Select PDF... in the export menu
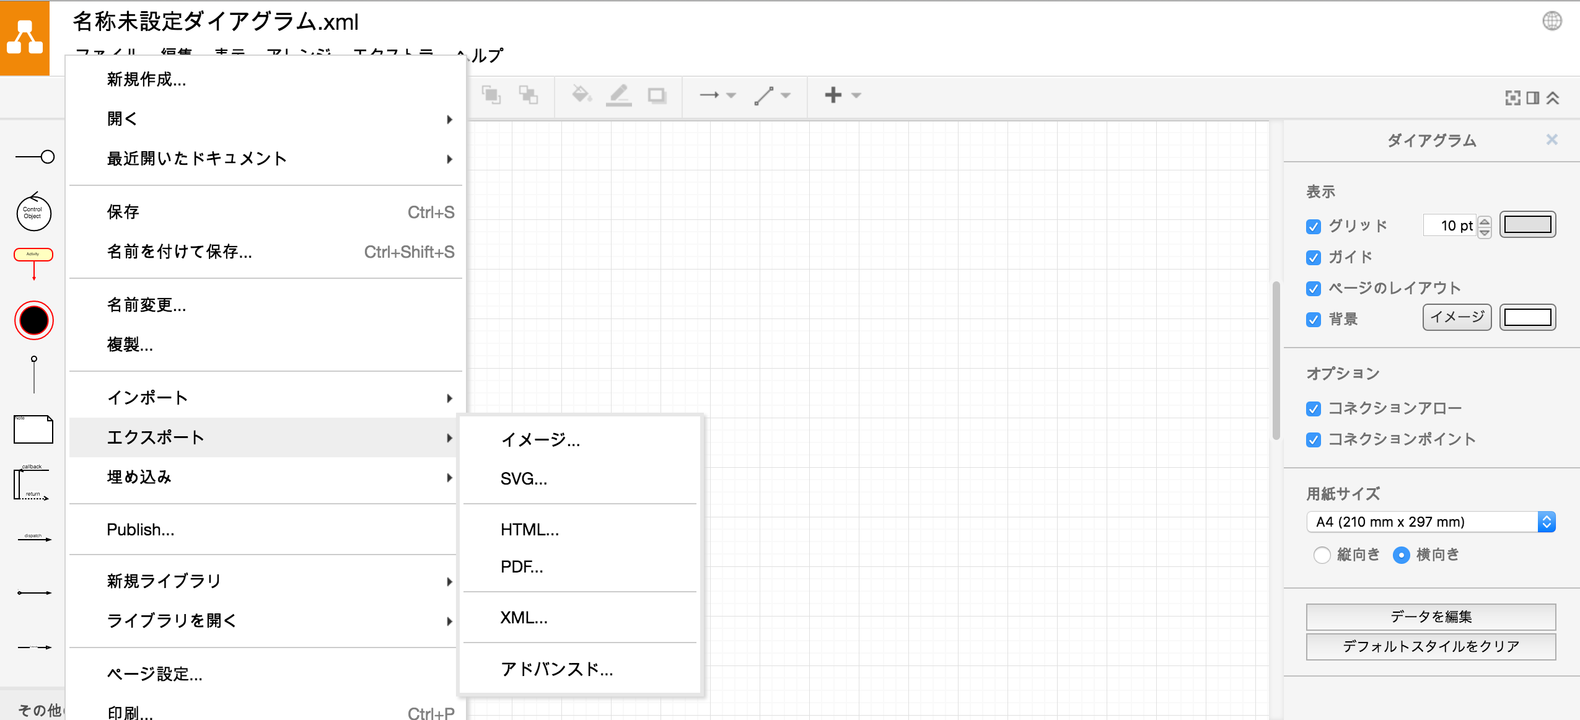Image resolution: width=1580 pixels, height=720 pixels. (521, 566)
